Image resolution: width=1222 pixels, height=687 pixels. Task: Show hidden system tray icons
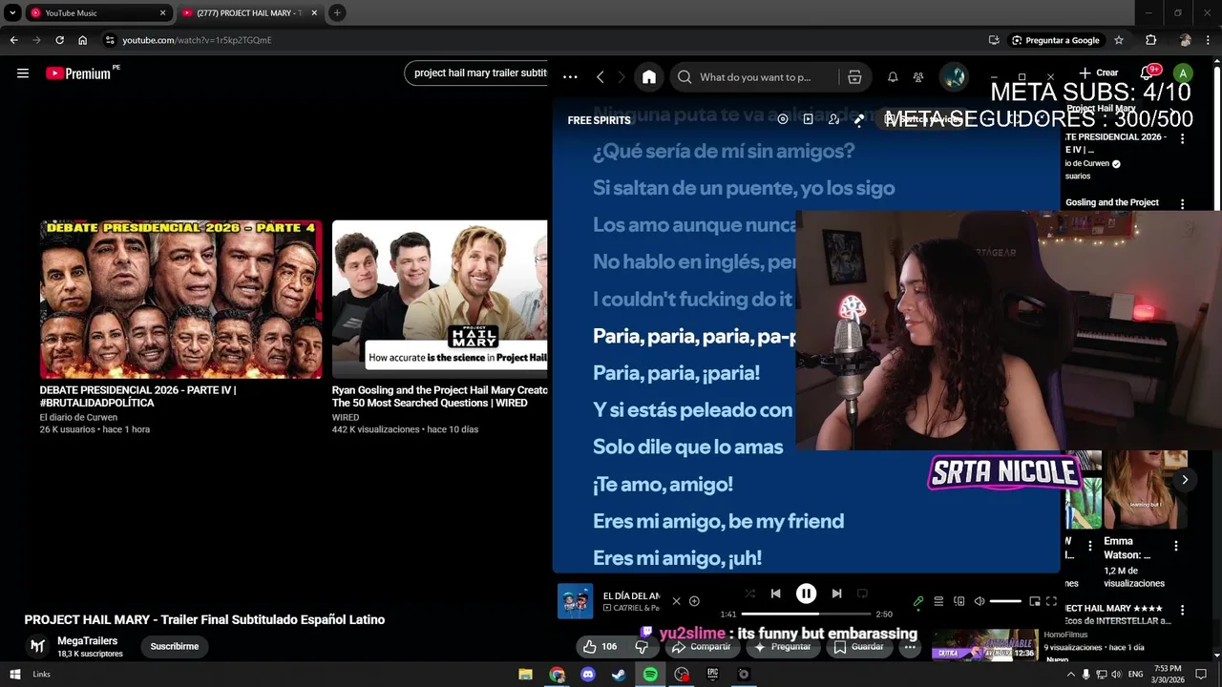point(1070,675)
